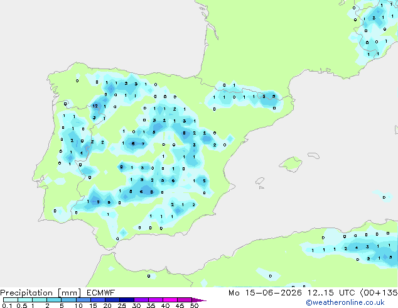
Task: Click the 25–30 mm navy legend swatch
Action: click(x=126, y=300)
